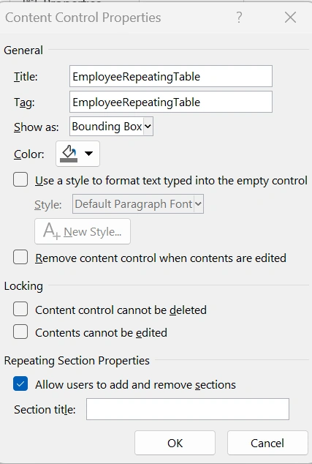Viewport: 312px width, 464px height.
Task: Click the Section title input field
Action: pyautogui.click(x=188, y=409)
